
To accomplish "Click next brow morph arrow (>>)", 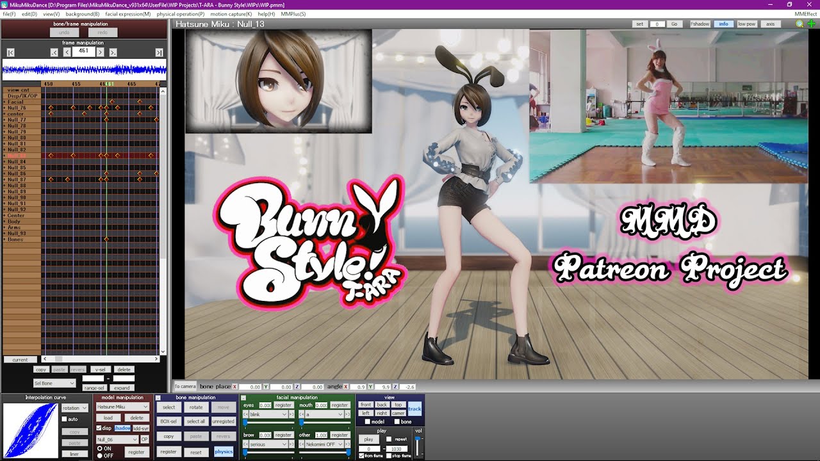I will pos(292,444).
